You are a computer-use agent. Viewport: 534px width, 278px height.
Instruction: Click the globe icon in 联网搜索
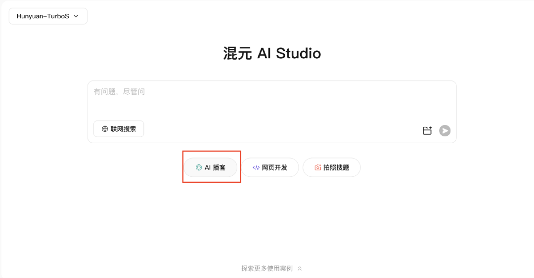pos(105,129)
